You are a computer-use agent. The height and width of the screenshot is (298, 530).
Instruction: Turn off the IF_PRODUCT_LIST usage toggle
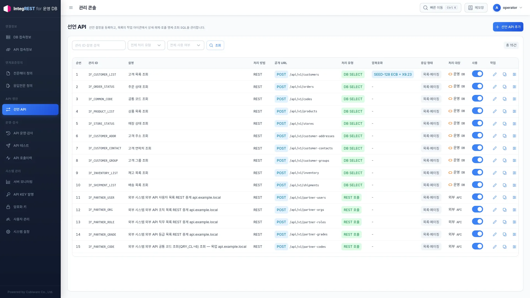[x=477, y=111]
